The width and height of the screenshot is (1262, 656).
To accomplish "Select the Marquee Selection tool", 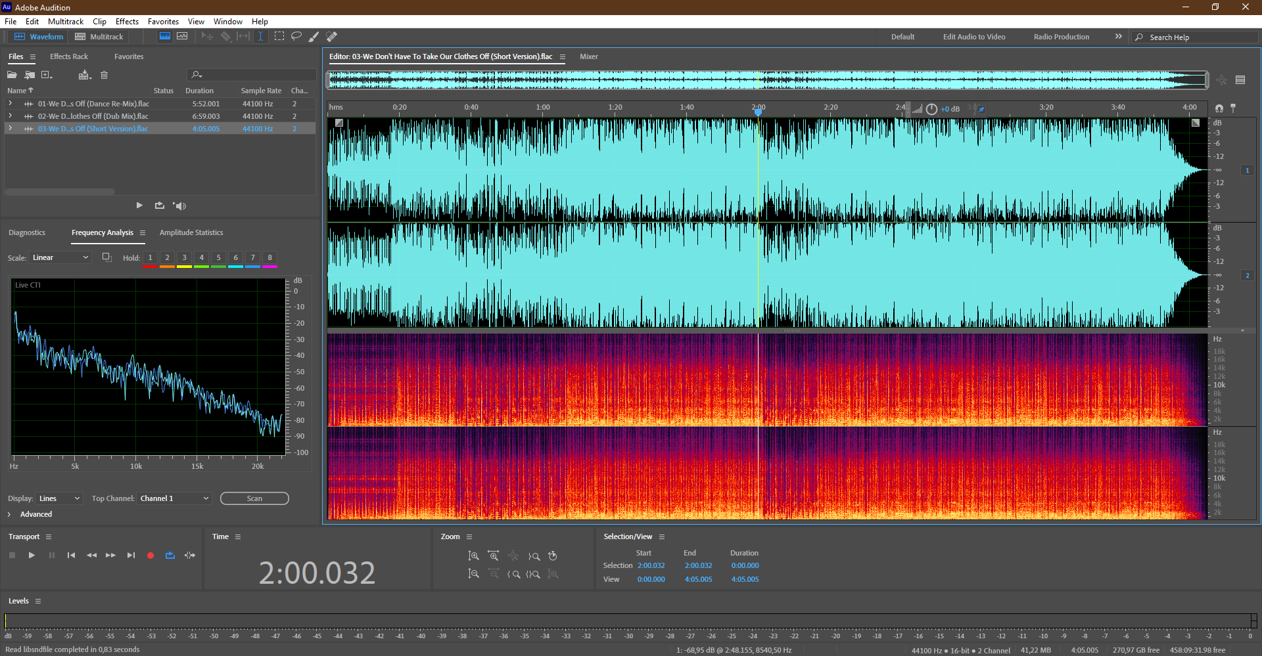I will (x=279, y=37).
